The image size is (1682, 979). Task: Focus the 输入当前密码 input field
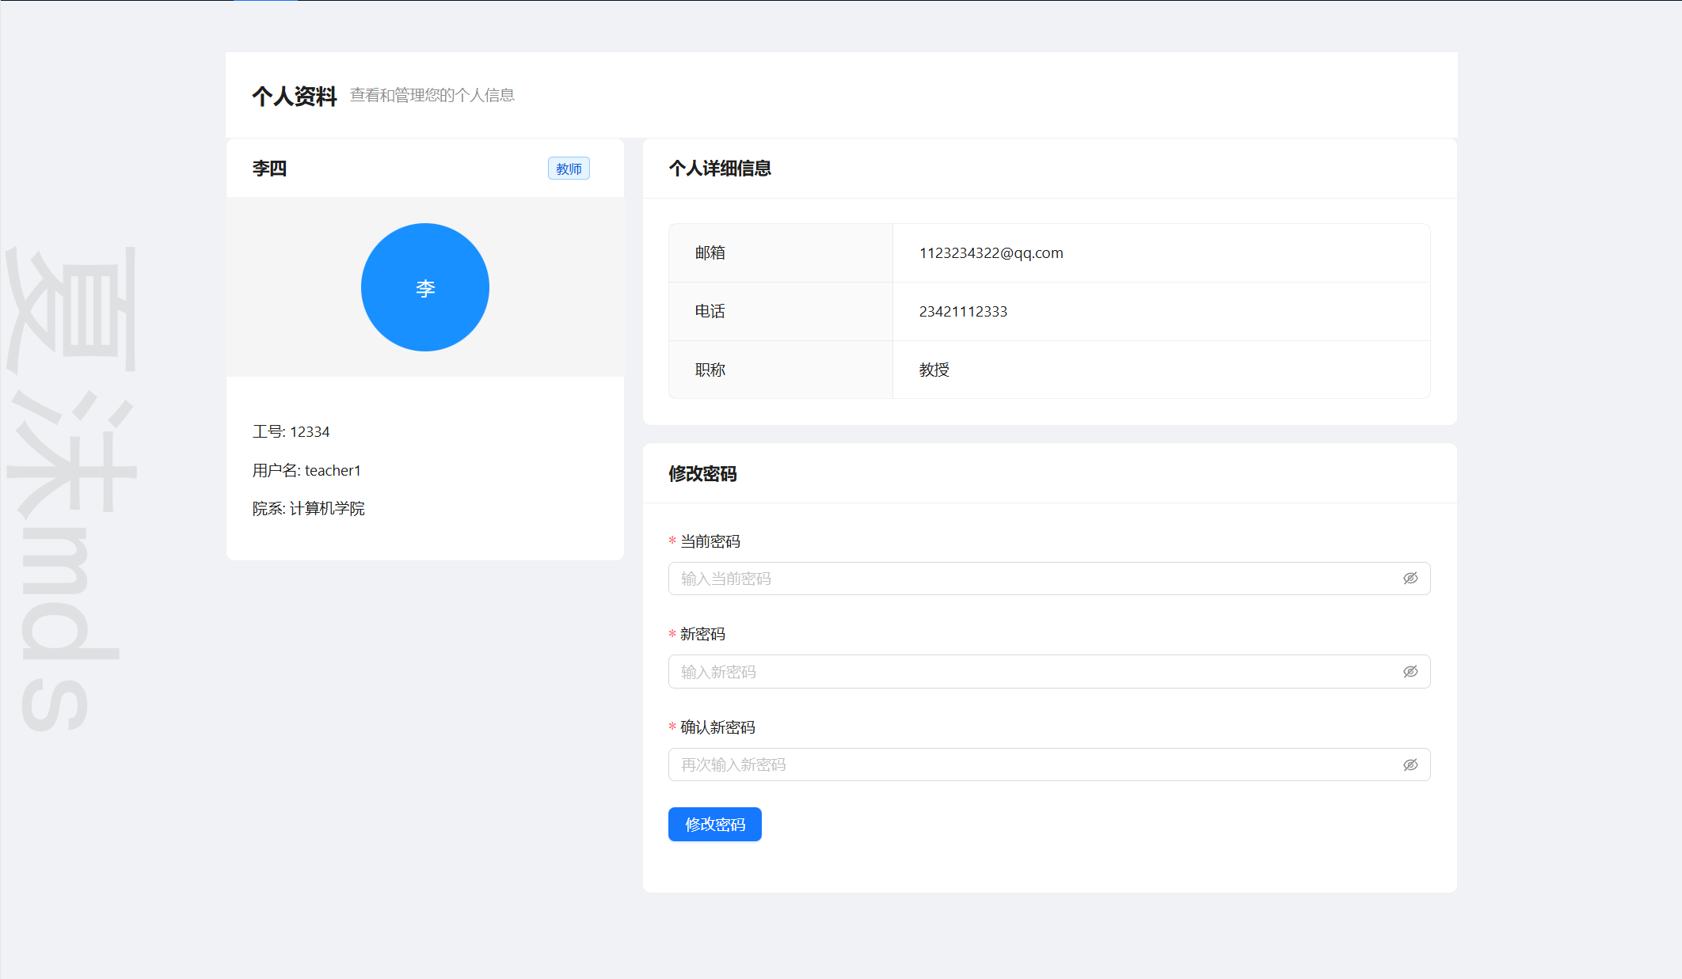[x=1029, y=579]
